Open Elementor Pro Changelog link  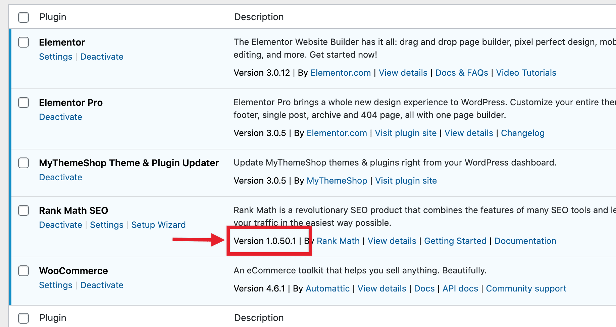(x=522, y=133)
